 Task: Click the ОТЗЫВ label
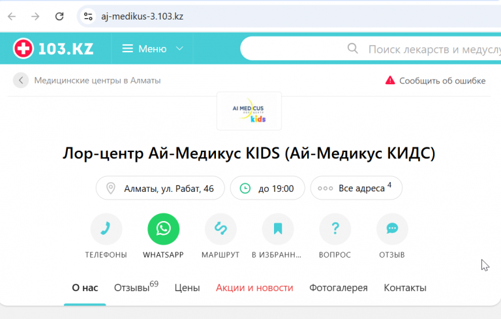click(392, 255)
